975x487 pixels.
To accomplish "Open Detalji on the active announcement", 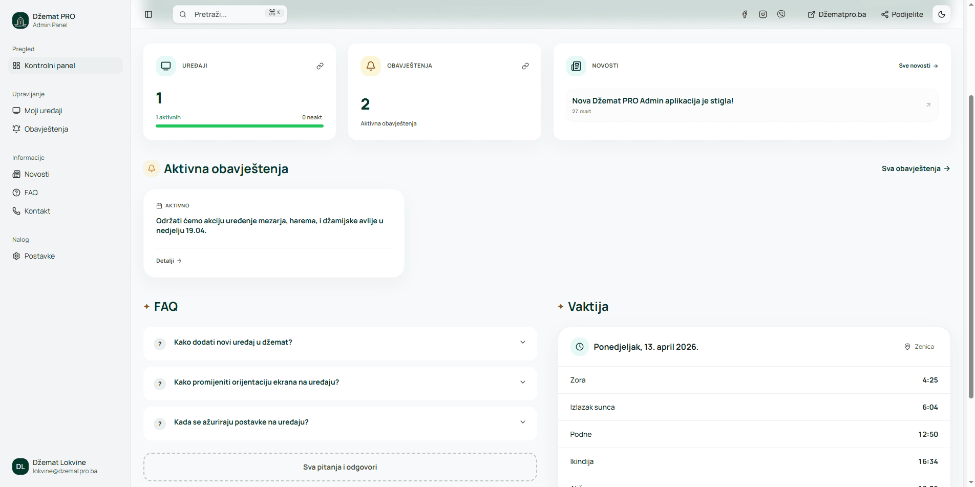I will pos(168,260).
